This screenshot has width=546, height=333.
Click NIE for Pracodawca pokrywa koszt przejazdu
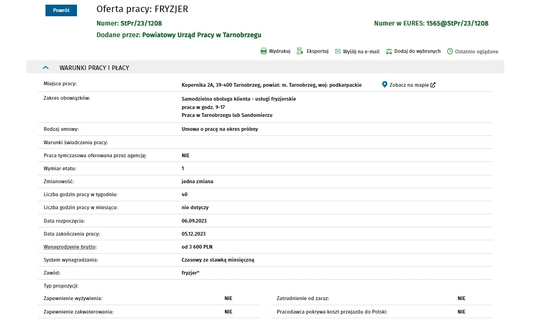[x=462, y=312]
